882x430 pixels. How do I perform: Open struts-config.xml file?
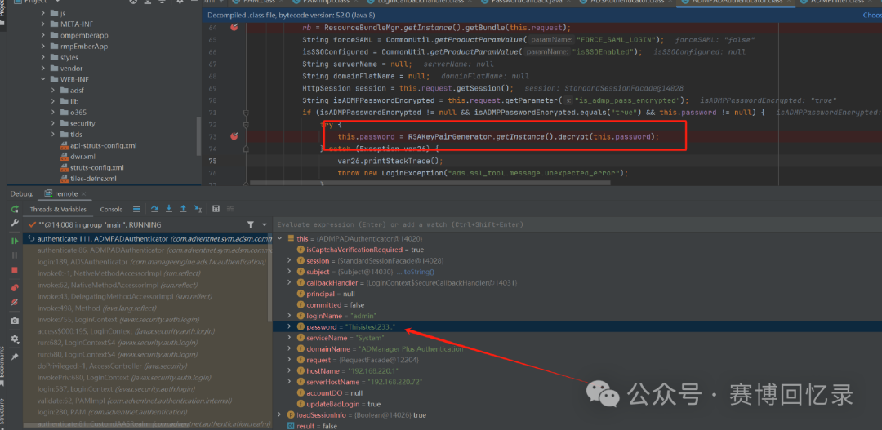click(96, 167)
